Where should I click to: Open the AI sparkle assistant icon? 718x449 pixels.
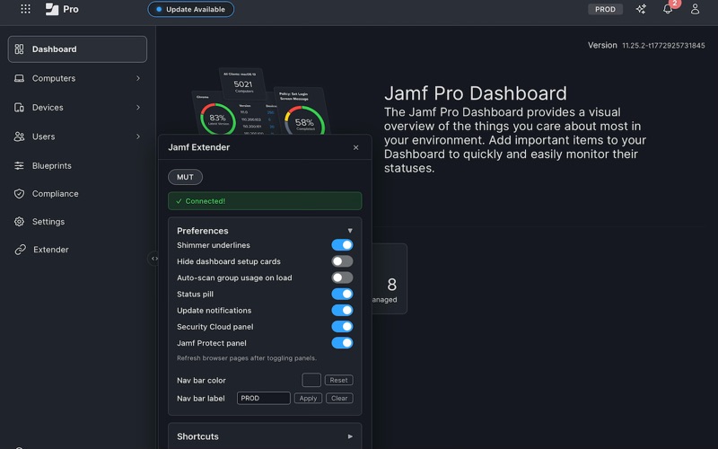[641, 9]
